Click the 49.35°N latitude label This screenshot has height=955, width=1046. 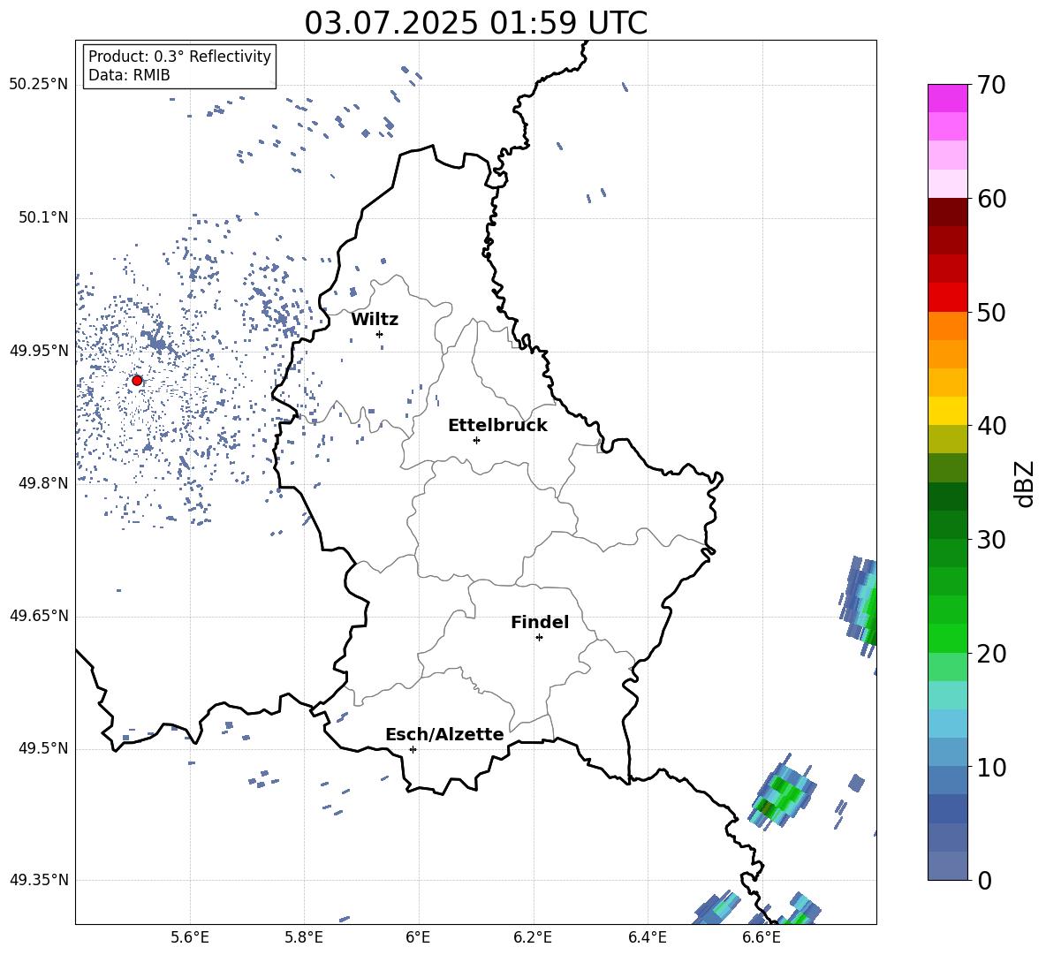coord(39,880)
